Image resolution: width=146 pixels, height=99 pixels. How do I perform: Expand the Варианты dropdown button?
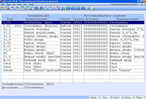117,97
